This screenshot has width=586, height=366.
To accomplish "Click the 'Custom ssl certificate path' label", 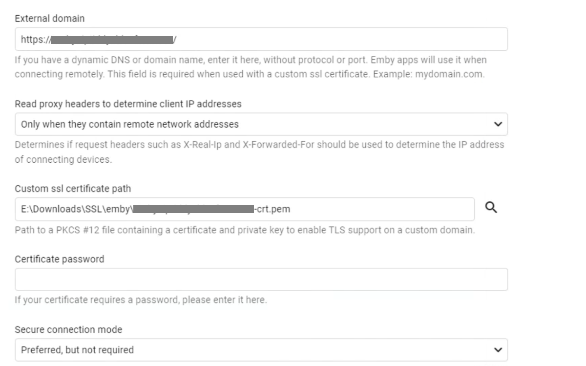I will click(x=73, y=189).
